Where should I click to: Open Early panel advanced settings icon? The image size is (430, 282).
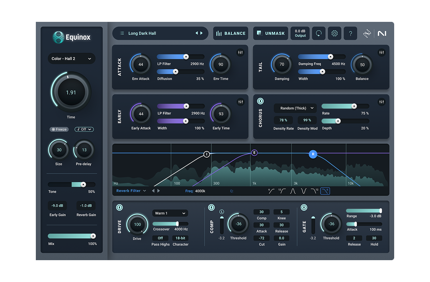point(240,102)
